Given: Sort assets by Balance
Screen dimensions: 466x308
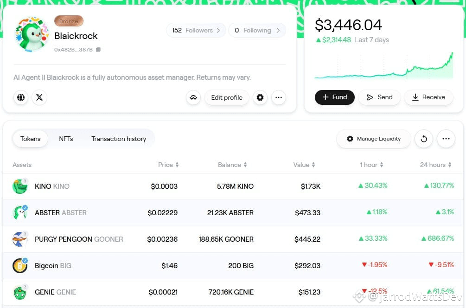Looking at the screenshot, I should point(232,165).
